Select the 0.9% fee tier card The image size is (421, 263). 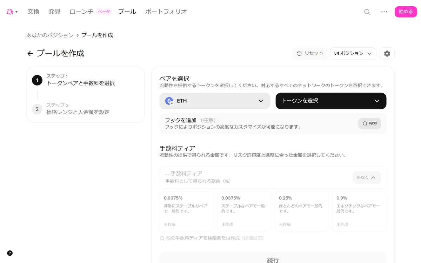pyautogui.click(x=359, y=211)
